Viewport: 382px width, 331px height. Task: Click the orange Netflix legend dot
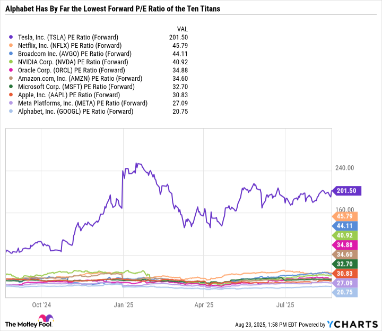tap(12, 46)
